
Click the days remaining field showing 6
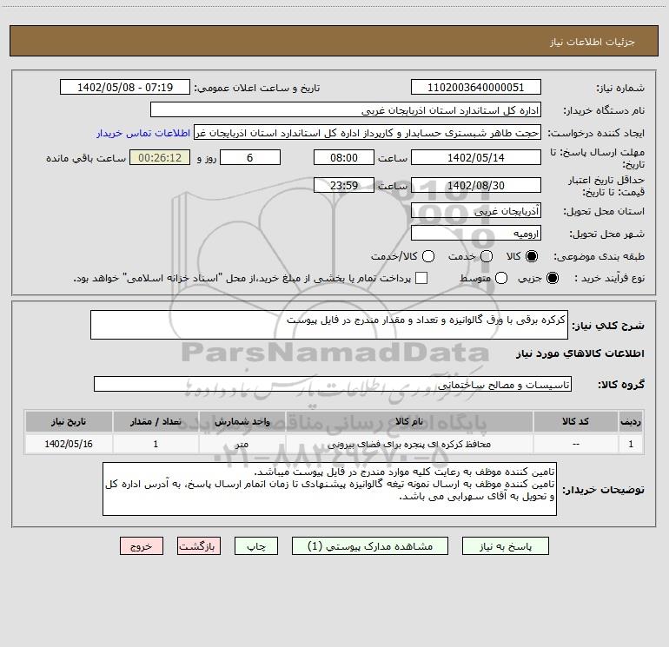click(x=250, y=157)
